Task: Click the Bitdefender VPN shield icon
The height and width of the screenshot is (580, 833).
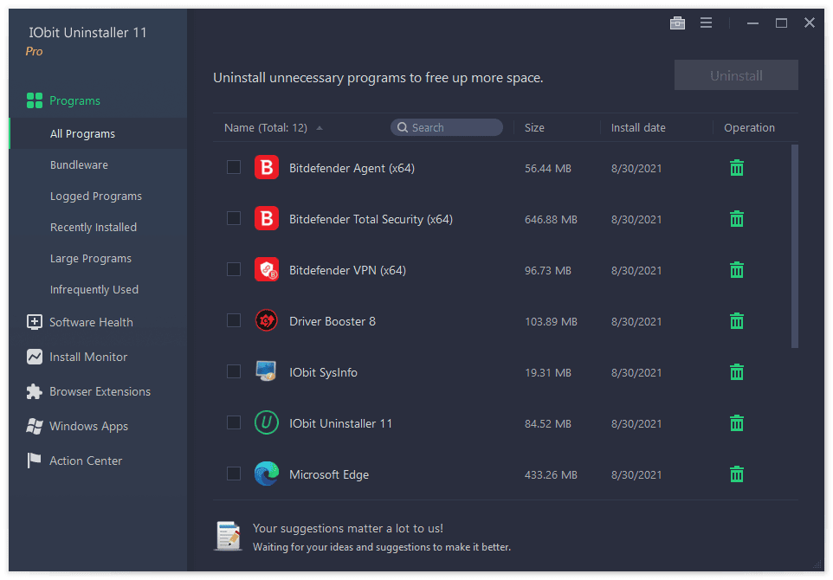Action: click(267, 269)
